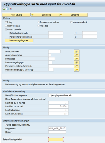Click the Navn/filsti for regneark field

click(x=77, y=95)
